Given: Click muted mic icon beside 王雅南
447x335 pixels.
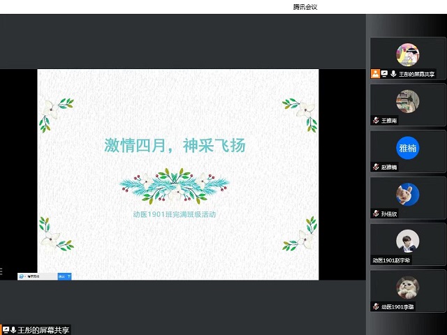Looking at the screenshot, I should tap(376, 121).
